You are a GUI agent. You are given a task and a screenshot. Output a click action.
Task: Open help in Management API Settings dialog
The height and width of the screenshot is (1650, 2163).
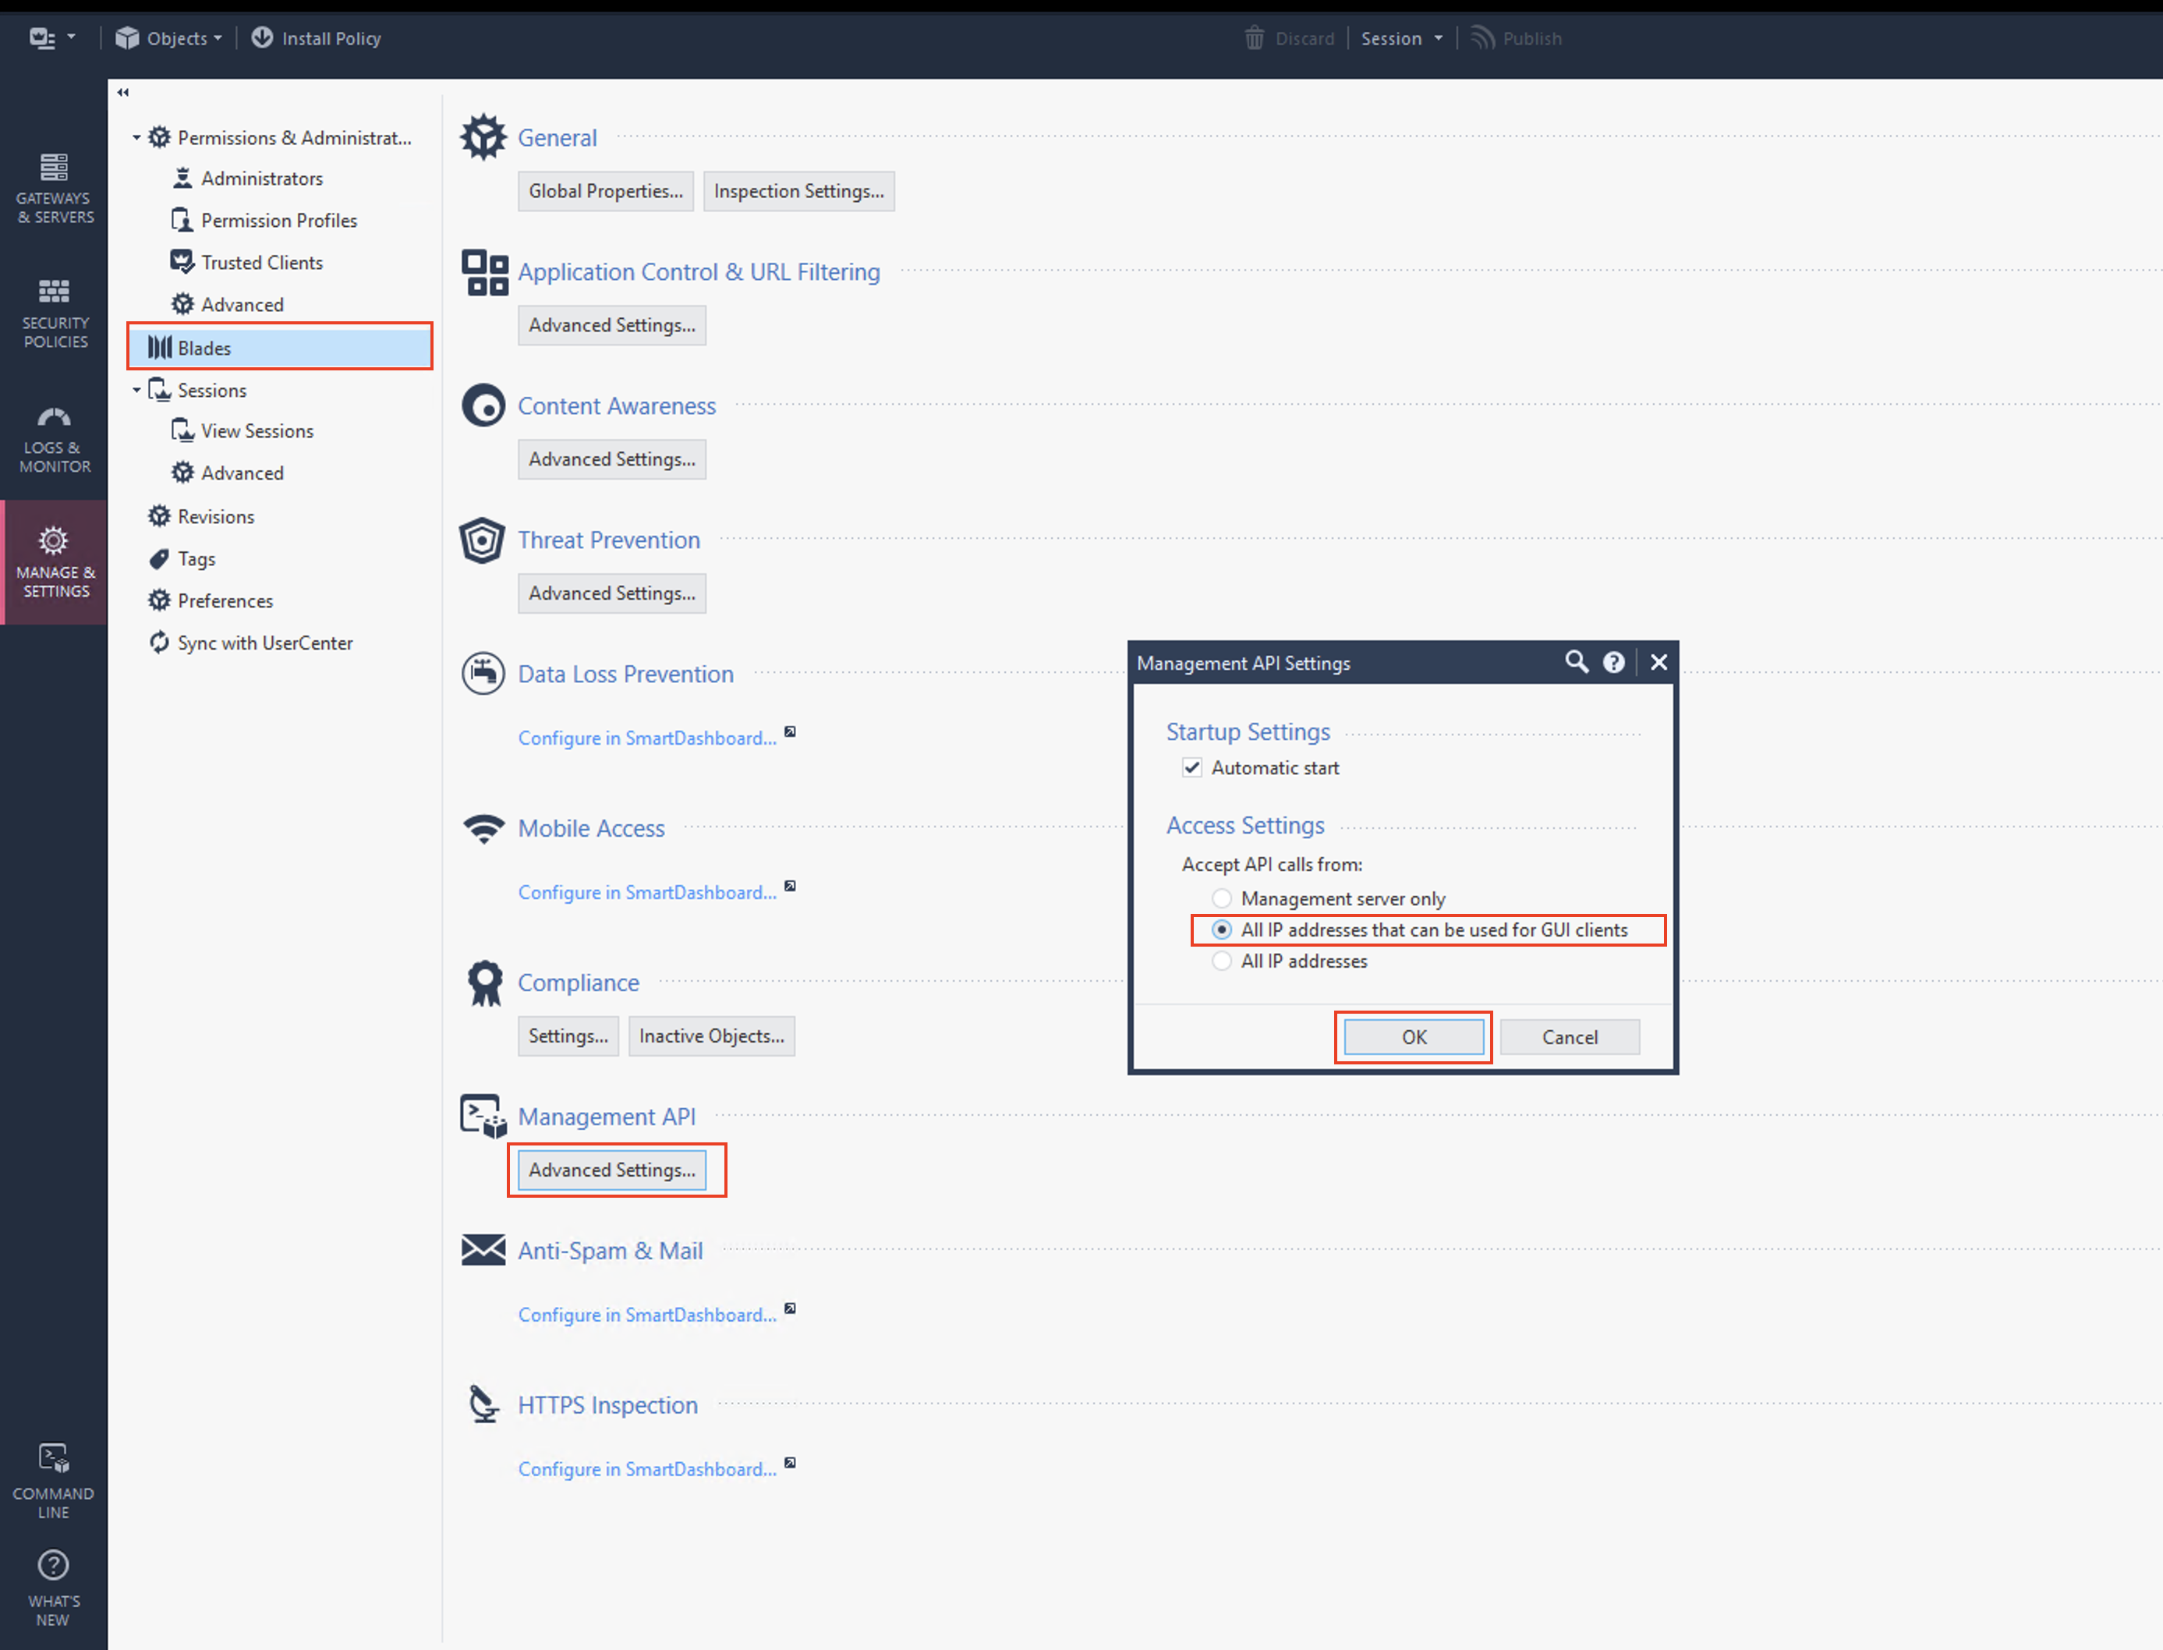[x=1613, y=663]
